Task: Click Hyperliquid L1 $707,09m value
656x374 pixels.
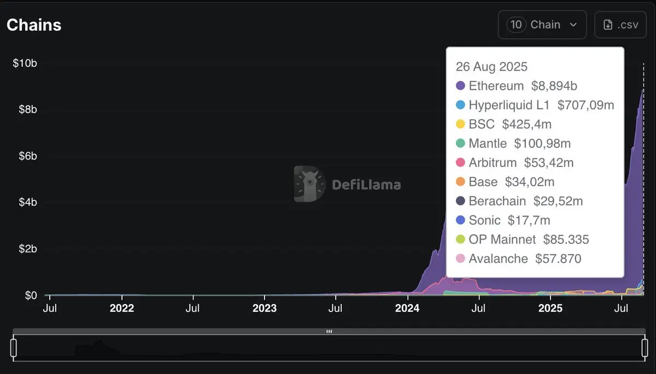Action: click(586, 105)
